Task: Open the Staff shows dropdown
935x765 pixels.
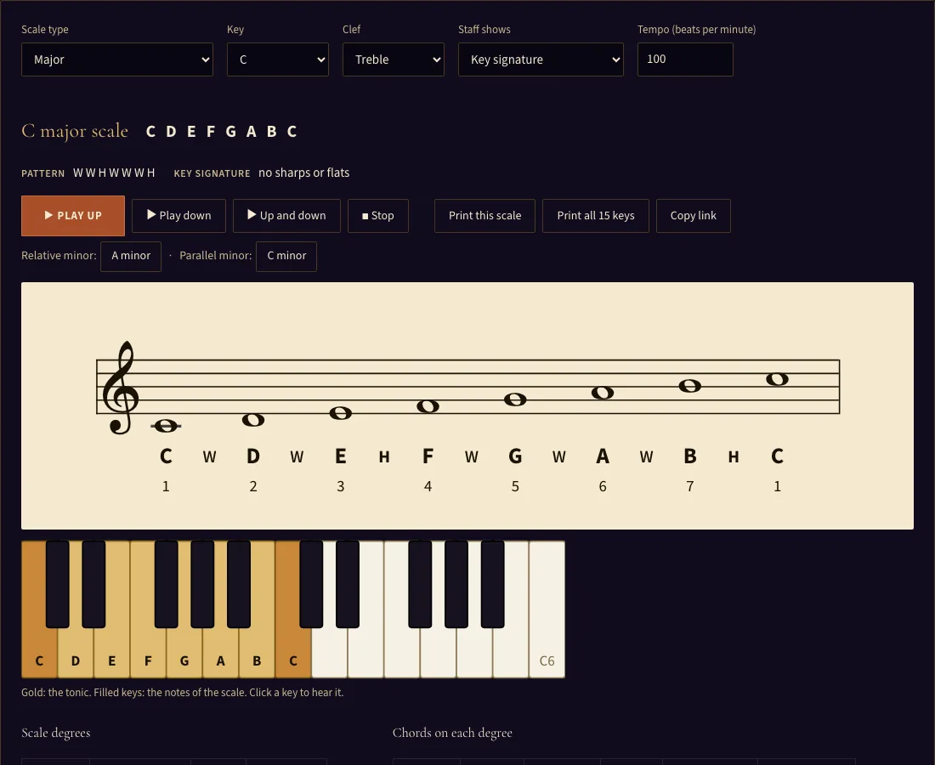Action: tap(541, 59)
